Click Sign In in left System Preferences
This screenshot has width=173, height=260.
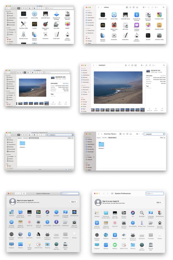tap(73, 202)
